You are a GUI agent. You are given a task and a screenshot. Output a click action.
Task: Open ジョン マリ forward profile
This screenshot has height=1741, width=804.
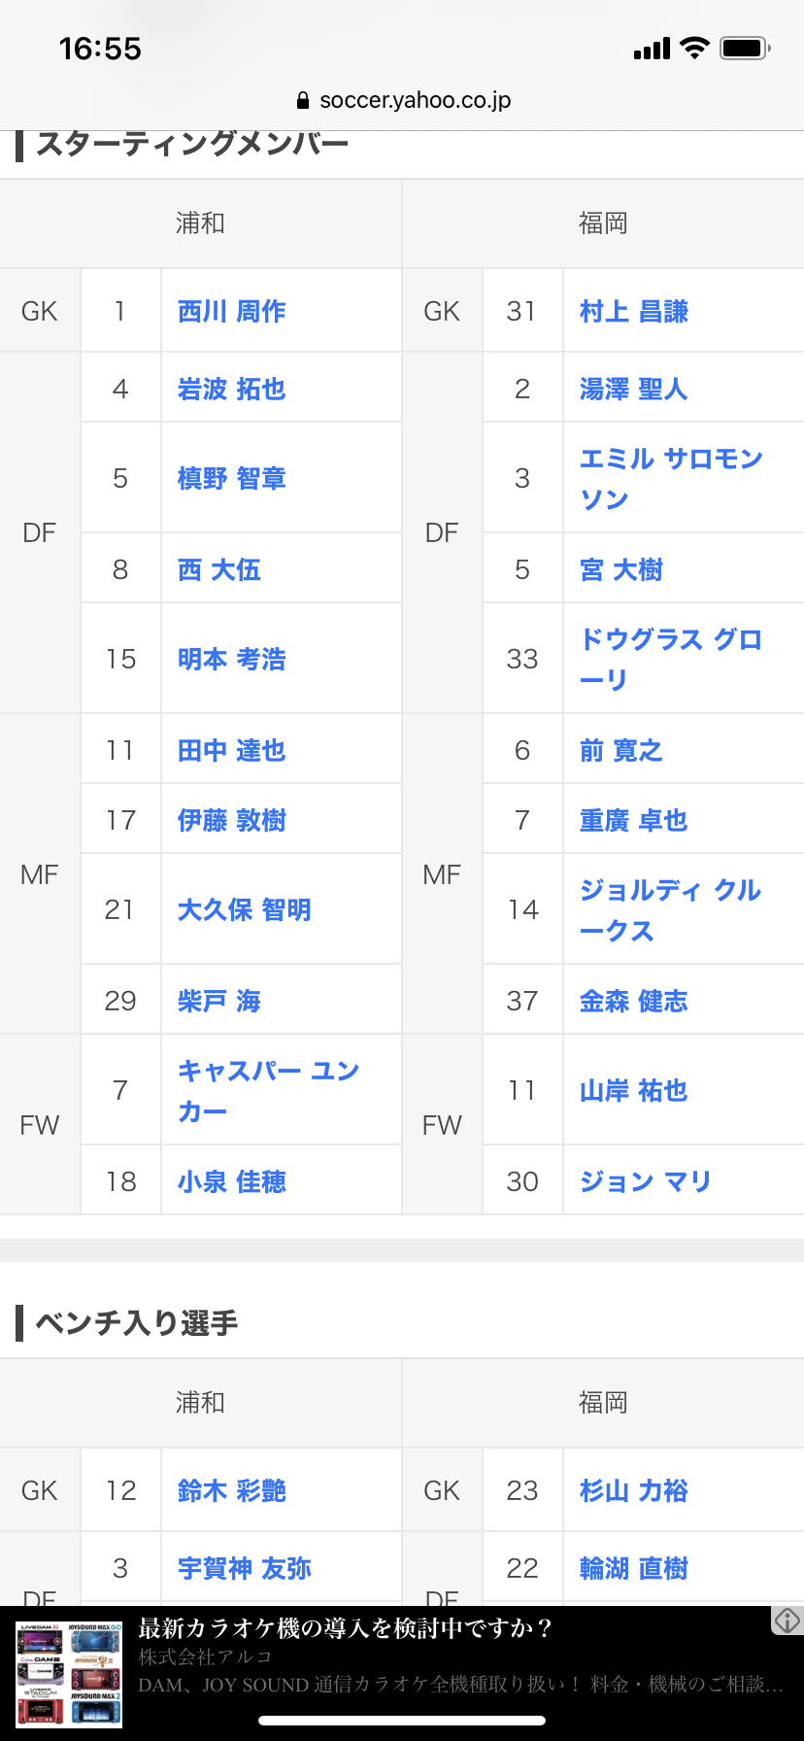pyautogui.click(x=646, y=1181)
